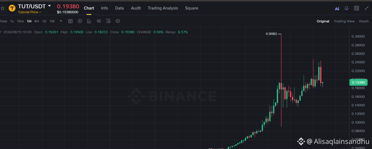This screenshot has height=149, width=372.
Task: Add TUT/USDT to favorites with star icon
Action: coord(3,8)
